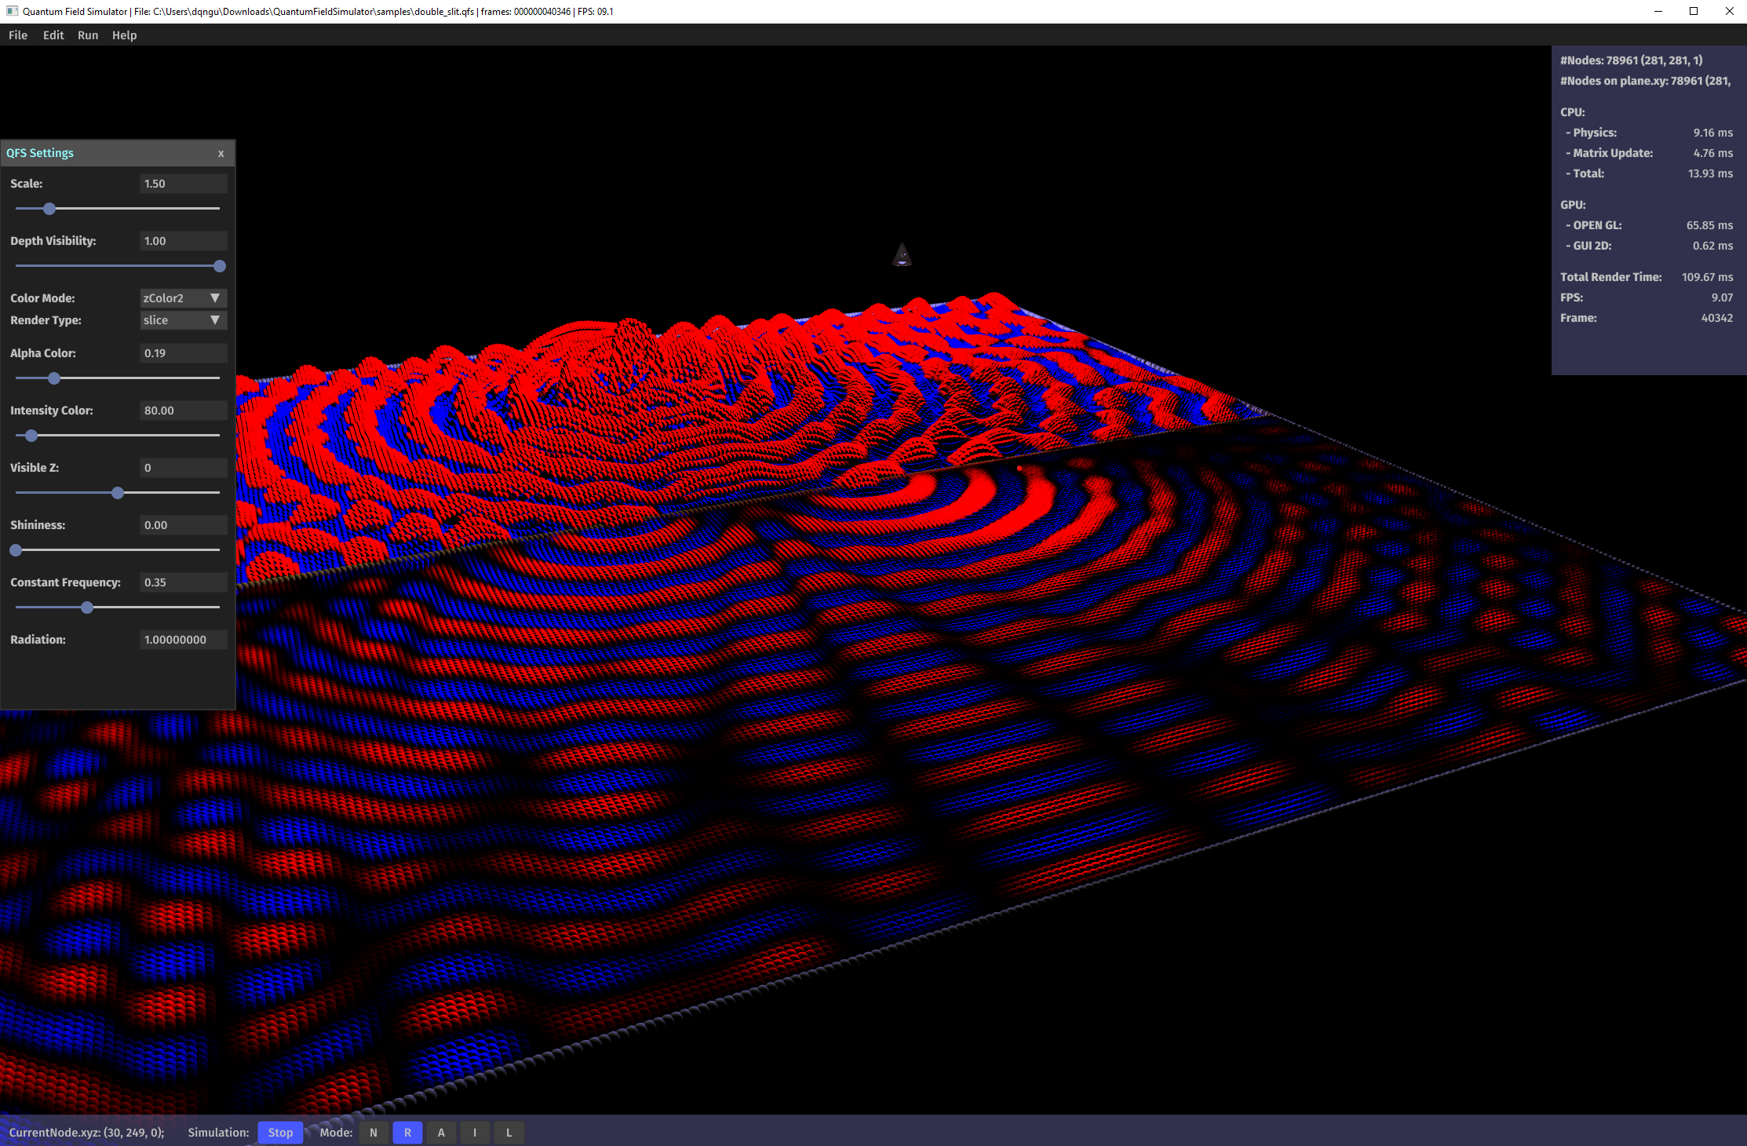Select mode A in bottom bar
This screenshot has width=1747, height=1146.
click(x=441, y=1133)
